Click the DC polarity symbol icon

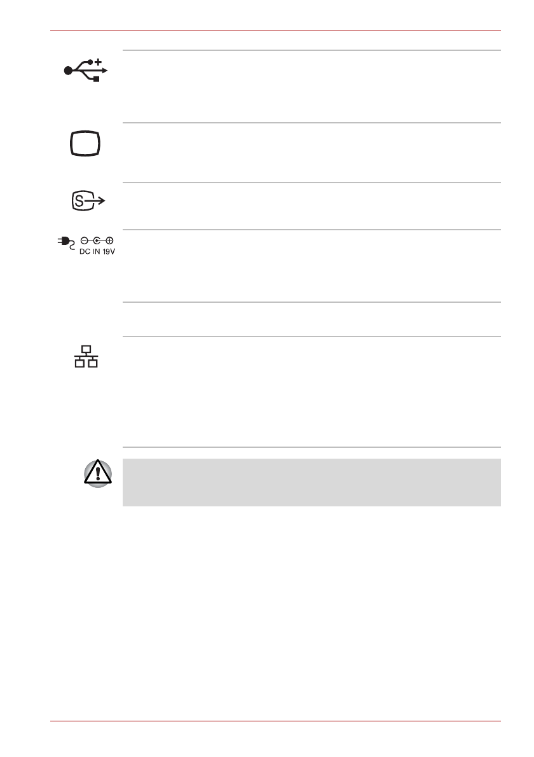click(95, 240)
